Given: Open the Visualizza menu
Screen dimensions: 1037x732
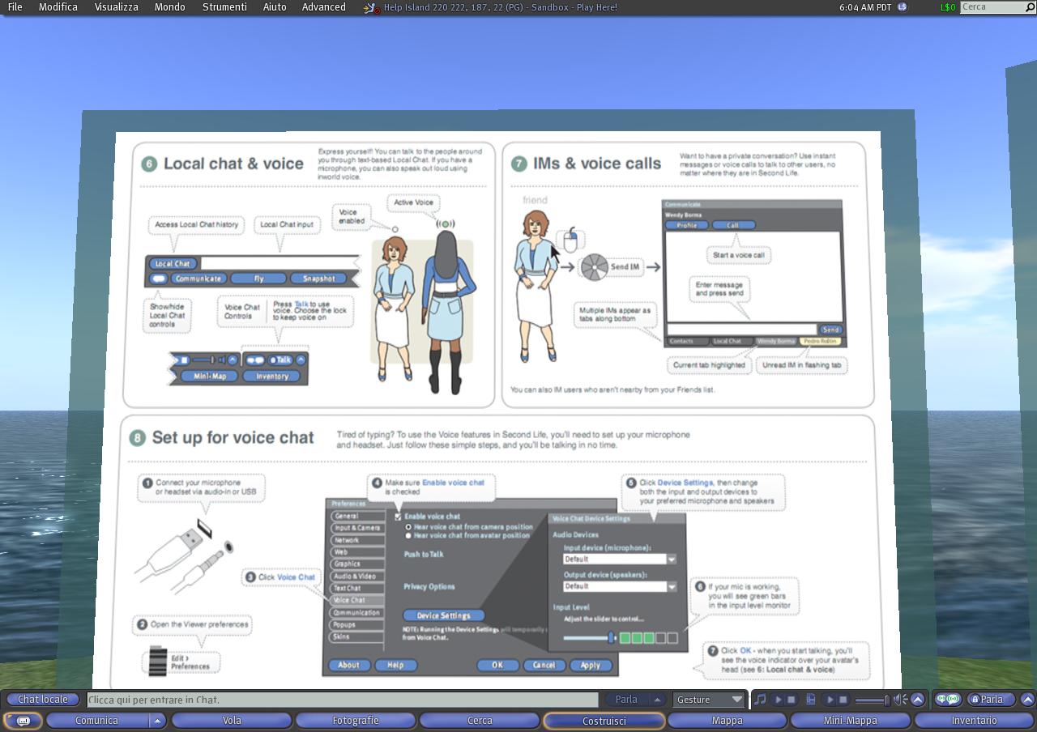Looking at the screenshot, I should [116, 7].
